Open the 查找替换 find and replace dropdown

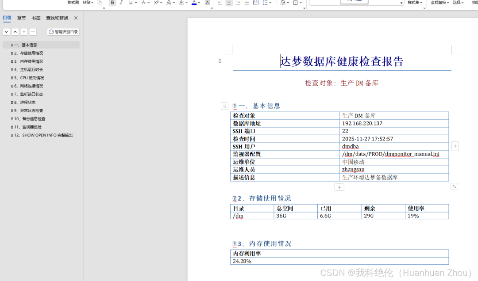point(439,3)
